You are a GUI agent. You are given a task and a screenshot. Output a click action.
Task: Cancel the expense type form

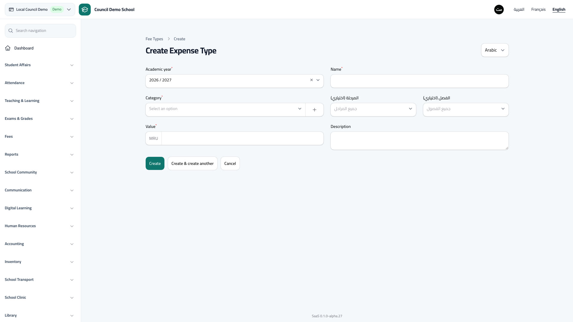coord(230,163)
